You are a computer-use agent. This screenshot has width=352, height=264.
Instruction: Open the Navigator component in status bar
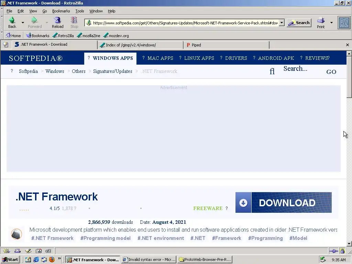[6, 251]
